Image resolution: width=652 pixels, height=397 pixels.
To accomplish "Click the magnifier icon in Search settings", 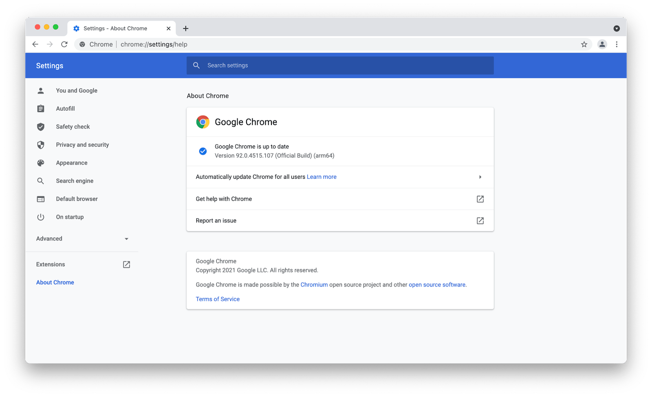I will click(x=196, y=66).
